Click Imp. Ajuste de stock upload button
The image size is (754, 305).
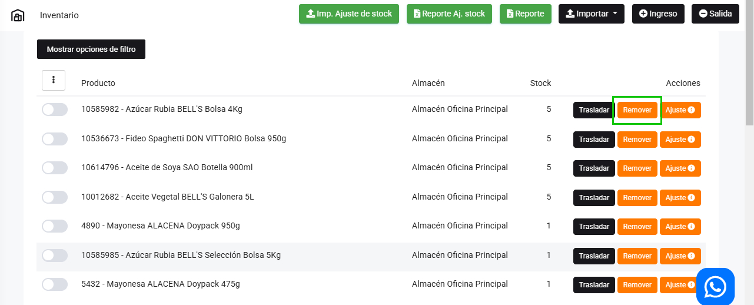tap(349, 14)
